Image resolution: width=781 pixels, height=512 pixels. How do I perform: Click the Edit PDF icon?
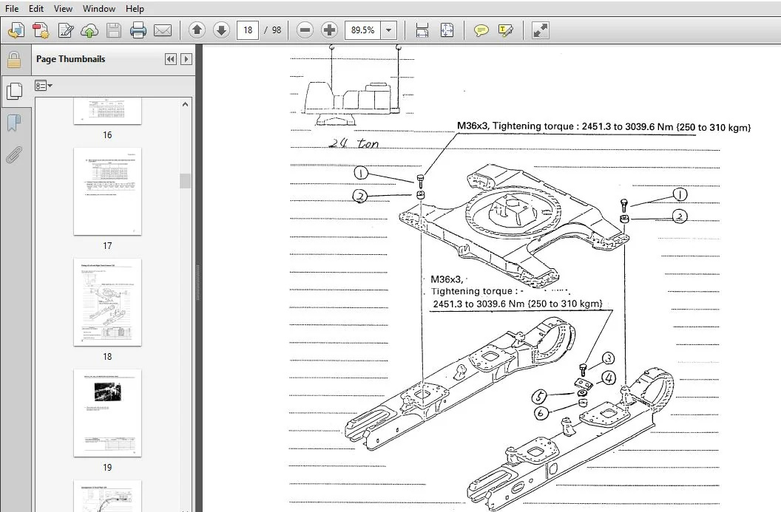coord(66,30)
